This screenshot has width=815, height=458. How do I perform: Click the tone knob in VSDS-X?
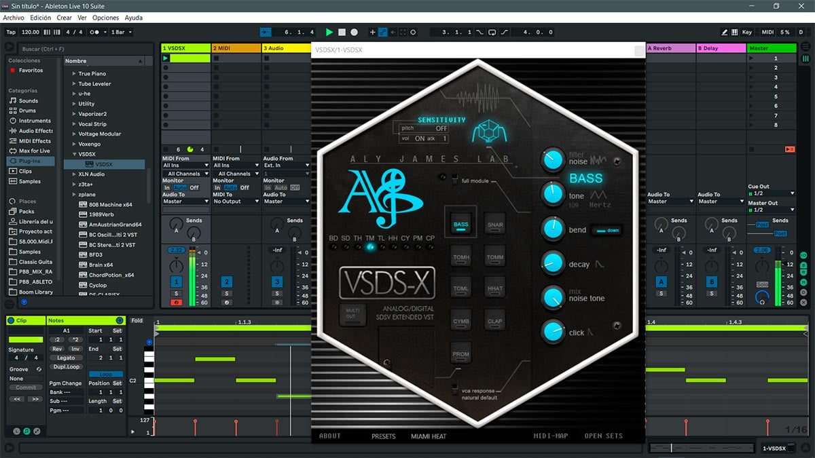coord(552,194)
